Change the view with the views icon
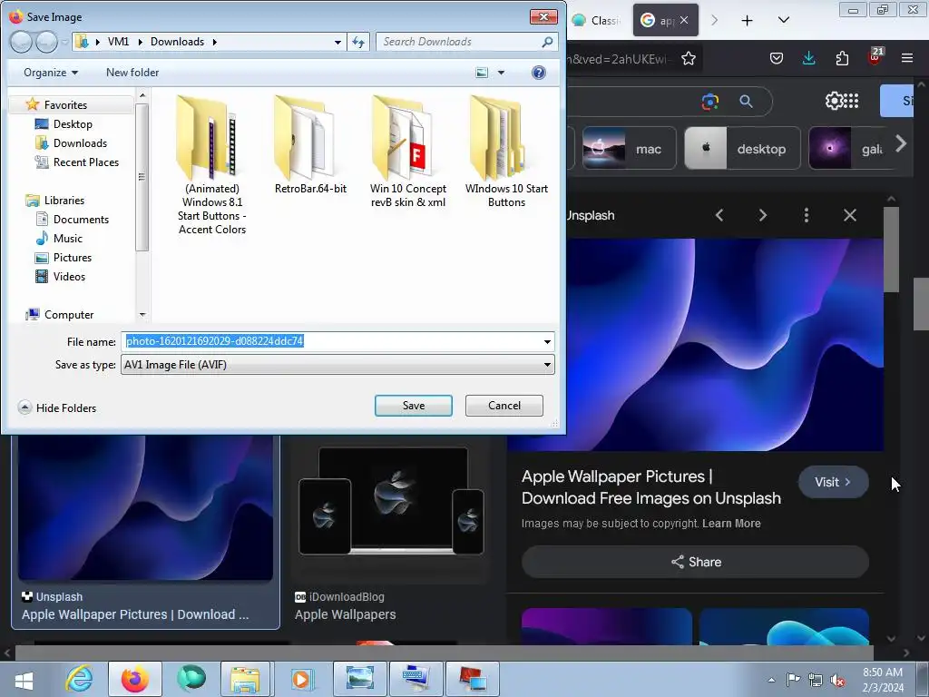 tap(482, 73)
